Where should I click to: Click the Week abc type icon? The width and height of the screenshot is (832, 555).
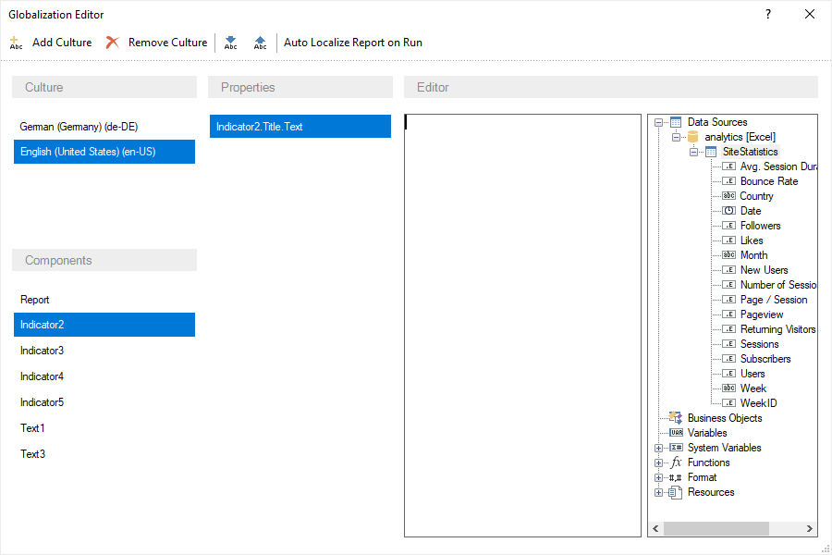[729, 388]
